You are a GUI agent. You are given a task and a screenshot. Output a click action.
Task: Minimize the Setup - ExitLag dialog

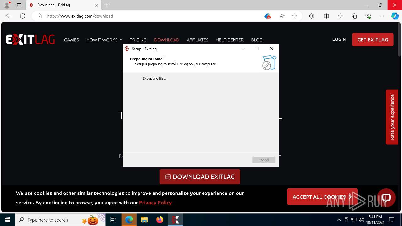243,49
